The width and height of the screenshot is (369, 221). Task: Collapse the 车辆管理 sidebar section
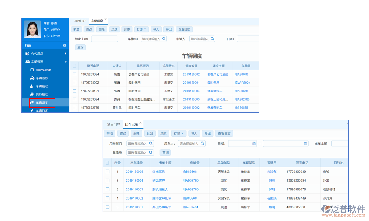click(65, 62)
